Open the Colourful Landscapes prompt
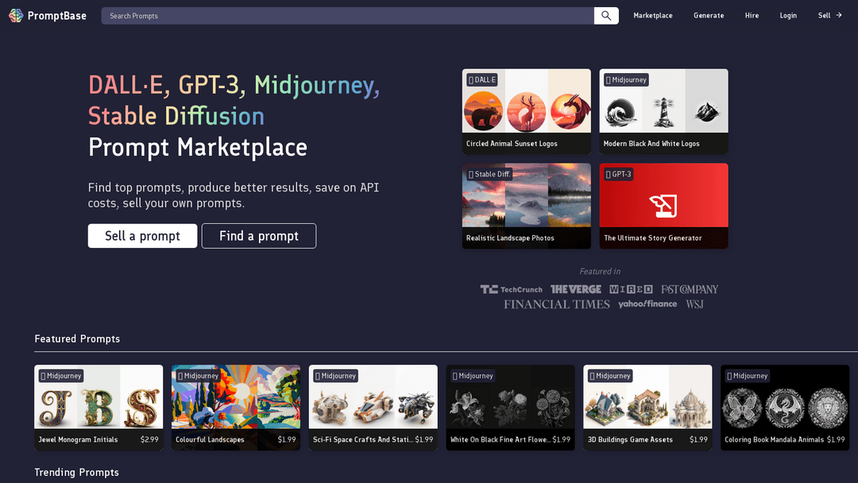Viewport: 858px width, 483px height. (236, 408)
